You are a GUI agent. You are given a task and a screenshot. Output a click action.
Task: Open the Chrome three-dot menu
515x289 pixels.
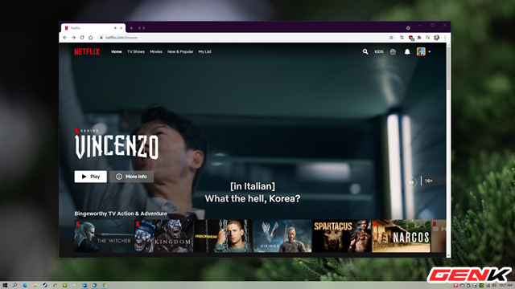click(445, 38)
